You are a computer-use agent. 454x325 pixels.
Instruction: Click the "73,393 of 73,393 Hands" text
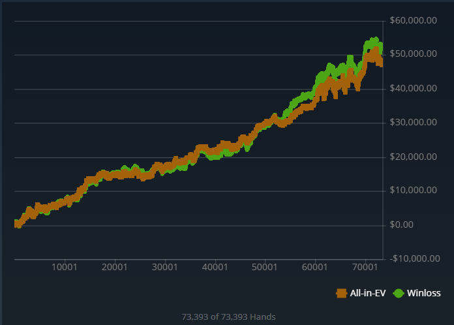(228, 317)
